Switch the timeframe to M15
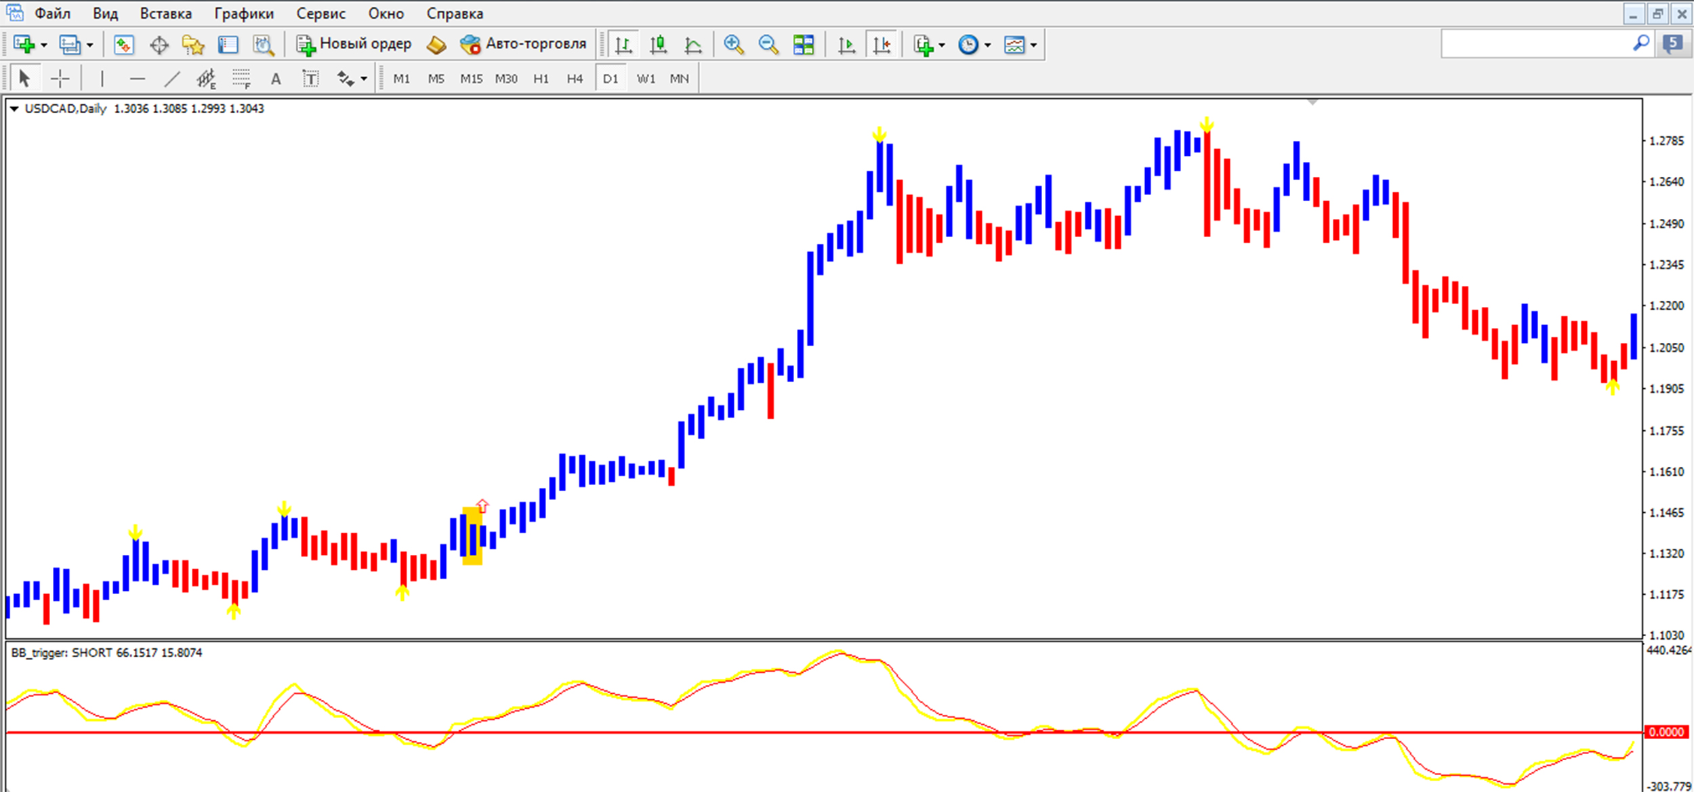Image resolution: width=1694 pixels, height=792 pixels. (x=472, y=79)
